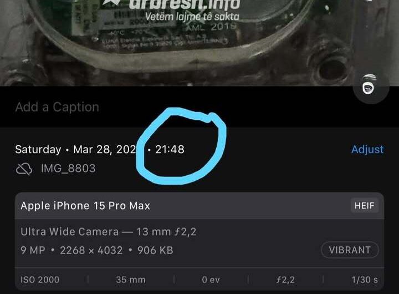This screenshot has width=399, height=294.
Task: Tap the 21:48 capture time
Action: click(170, 149)
